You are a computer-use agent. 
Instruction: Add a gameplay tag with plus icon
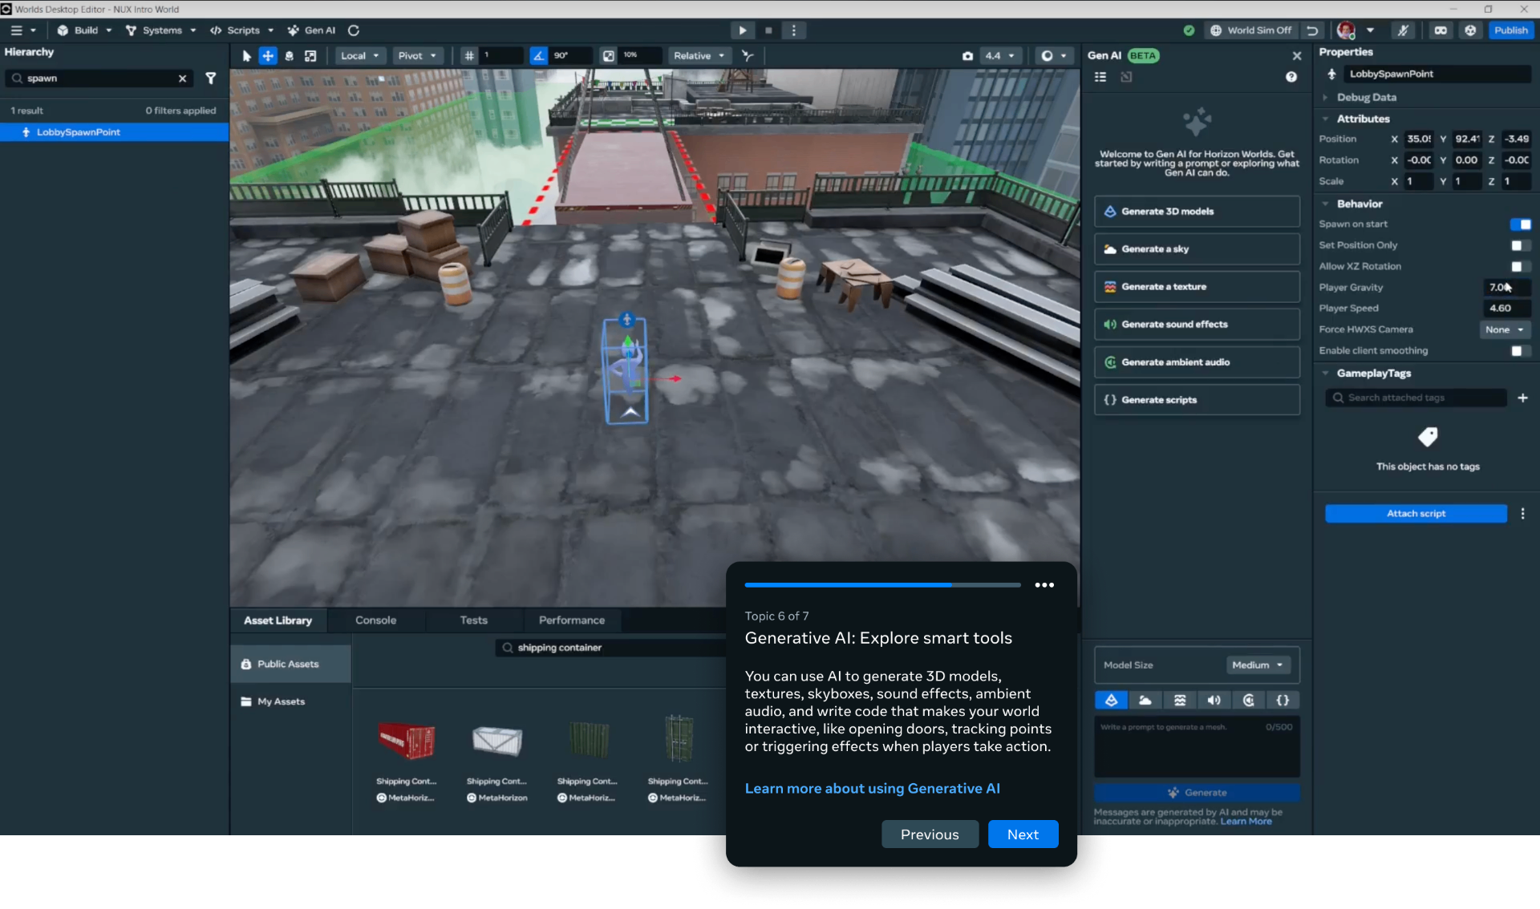point(1522,398)
